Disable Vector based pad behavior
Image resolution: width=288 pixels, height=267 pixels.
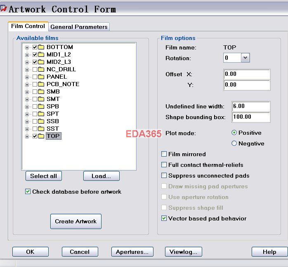[164, 218]
